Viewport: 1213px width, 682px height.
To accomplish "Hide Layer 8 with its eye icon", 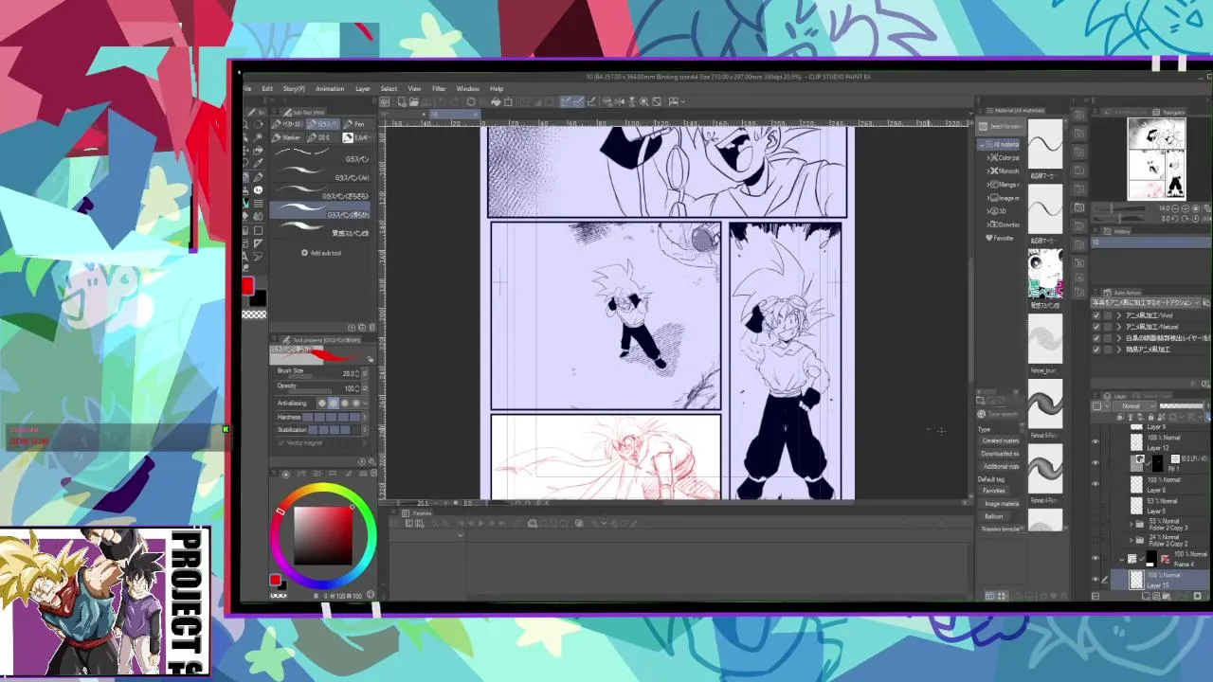I will click(1096, 484).
